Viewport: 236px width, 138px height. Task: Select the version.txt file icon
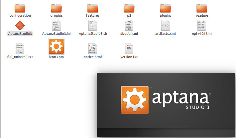tap(129, 49)
